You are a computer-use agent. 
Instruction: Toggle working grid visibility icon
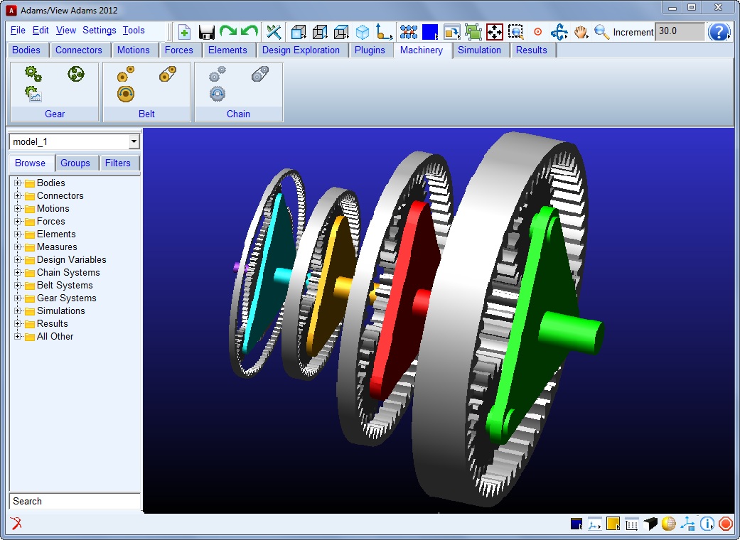632,524
